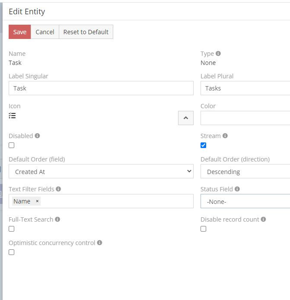Click info icon next to Text Filter Fields
The width and height of the screenshot is (290, 300).
point(58,189)
